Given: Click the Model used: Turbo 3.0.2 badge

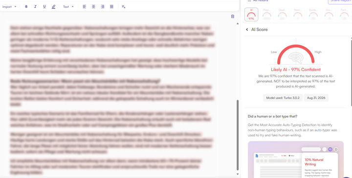Looking at the screenshot, I should click(x=283, y=98).
